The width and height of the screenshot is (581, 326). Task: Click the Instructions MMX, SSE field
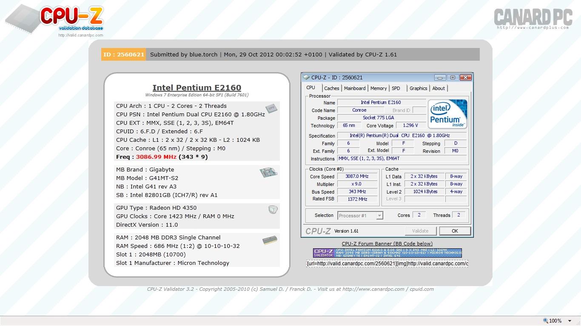402,159
